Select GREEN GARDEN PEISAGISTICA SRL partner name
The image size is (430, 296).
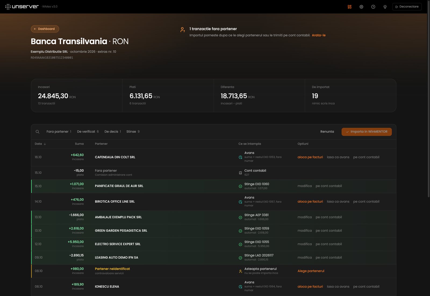click(x=121, y=231)
